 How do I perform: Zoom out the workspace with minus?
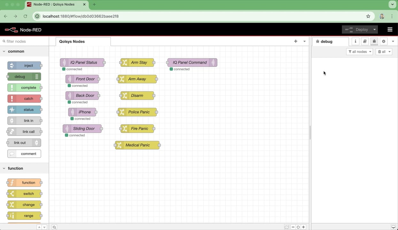293,227
